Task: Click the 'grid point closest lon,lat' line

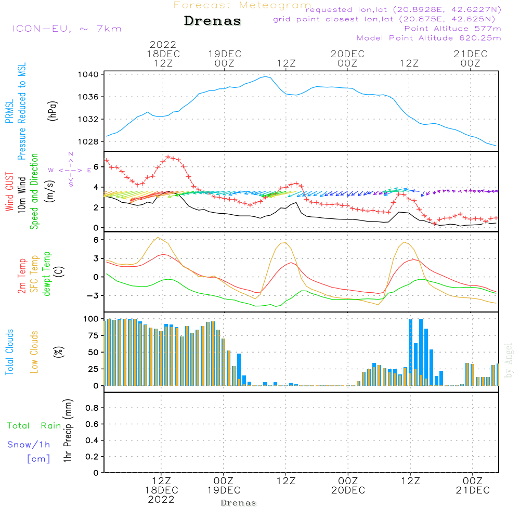Action: point(384,19)
